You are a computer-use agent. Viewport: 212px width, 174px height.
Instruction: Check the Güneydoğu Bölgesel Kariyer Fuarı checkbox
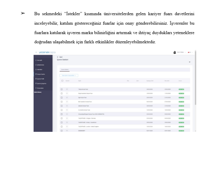pyautogui.click(x=62, y=114)
